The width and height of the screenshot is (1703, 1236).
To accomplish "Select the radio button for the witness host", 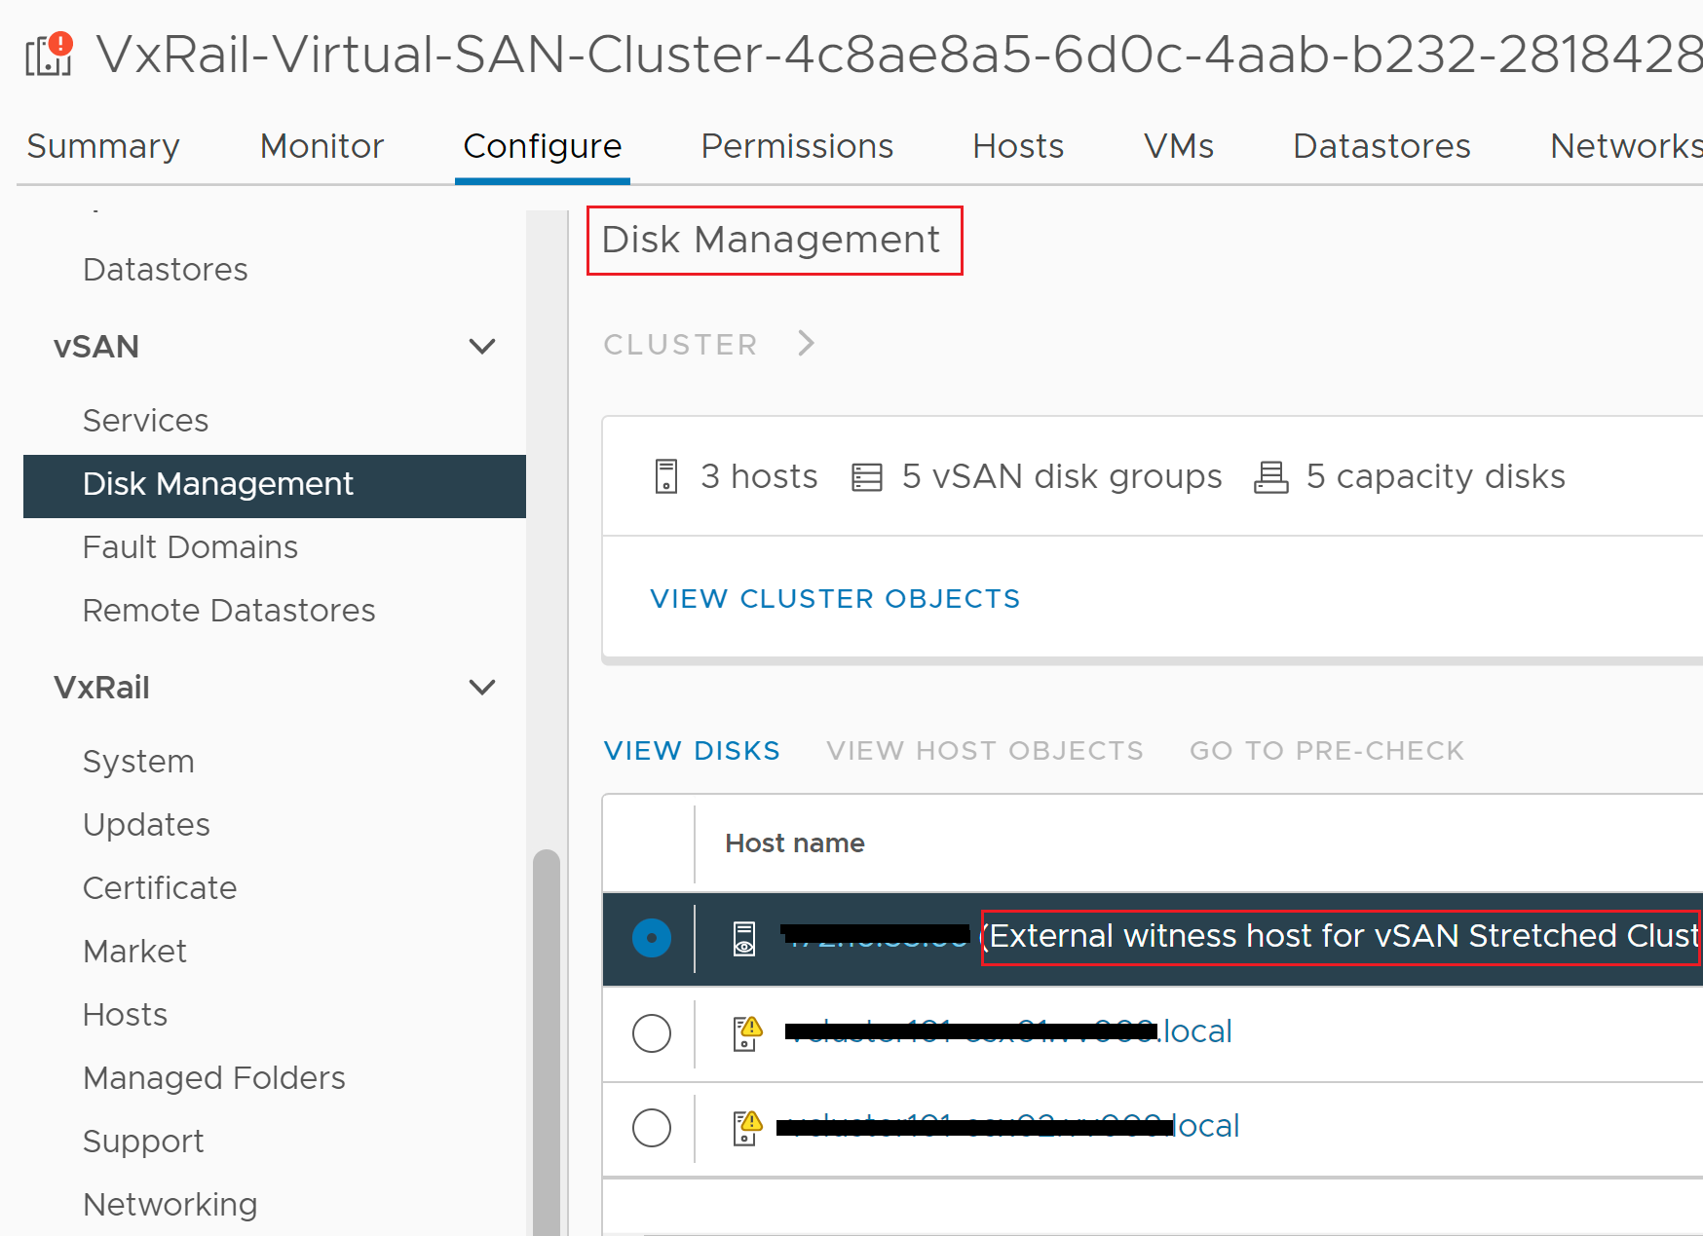I will tap(652, 938).
